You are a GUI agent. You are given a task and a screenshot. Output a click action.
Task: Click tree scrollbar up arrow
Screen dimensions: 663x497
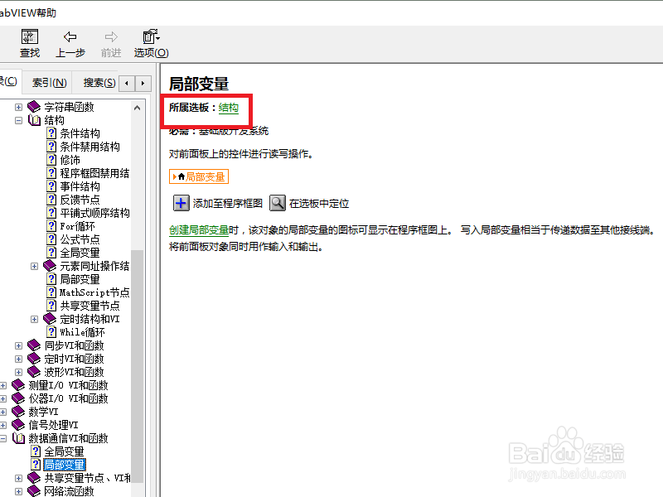point(137,108)
